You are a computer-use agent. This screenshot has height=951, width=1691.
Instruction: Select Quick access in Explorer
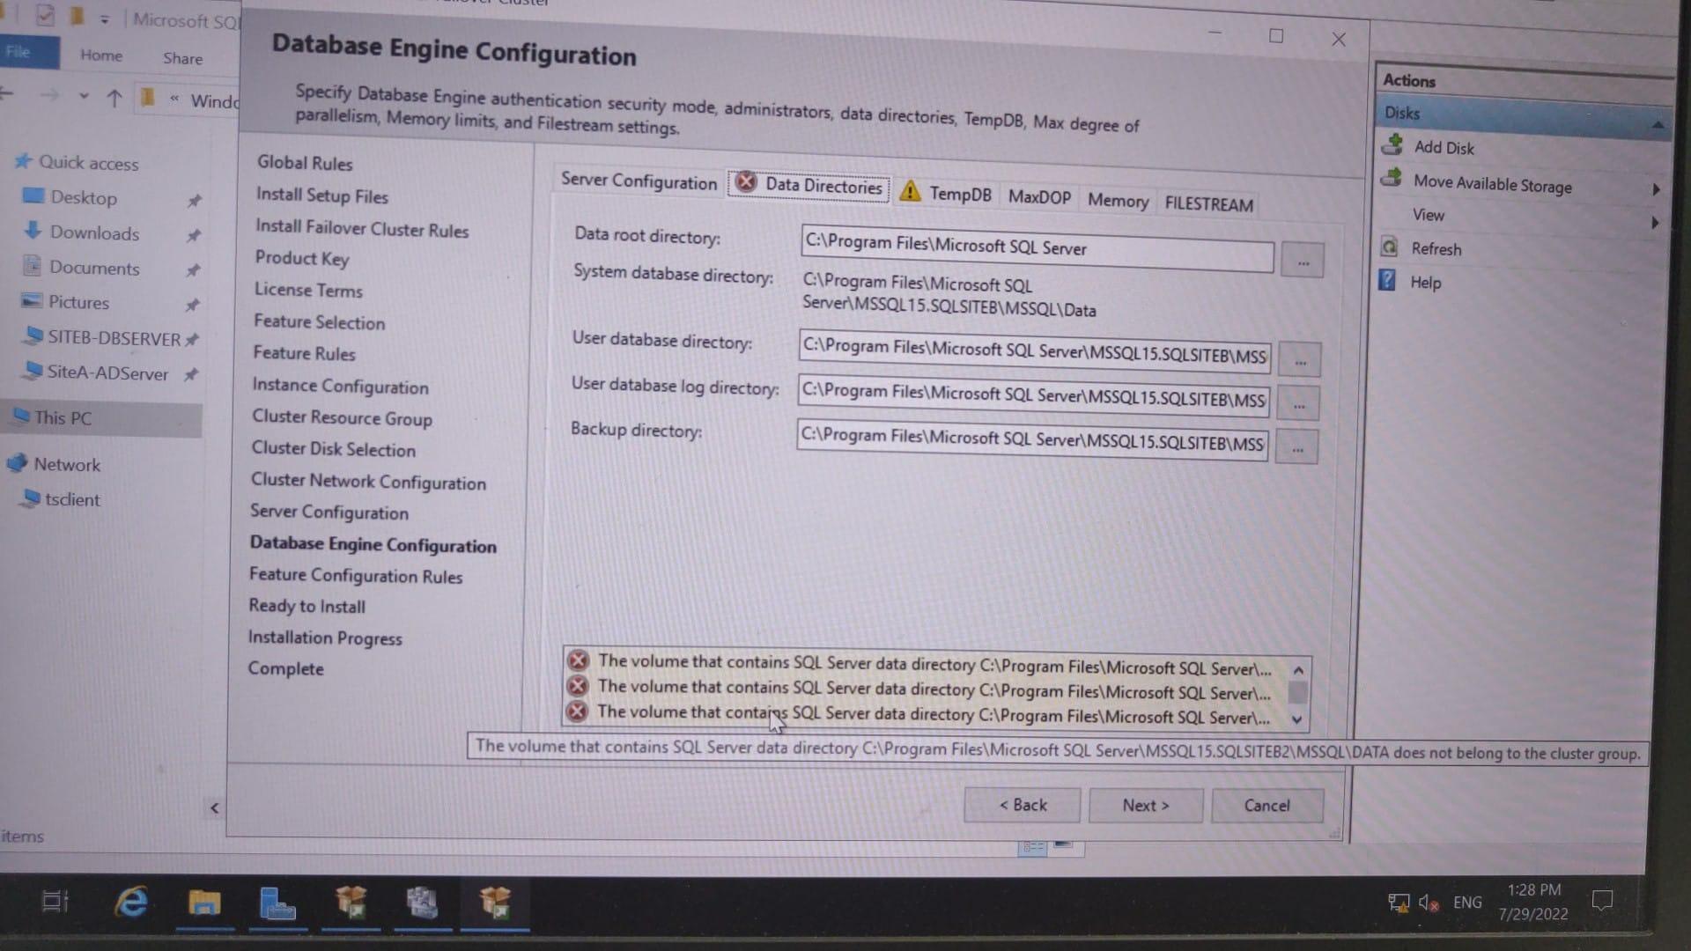[88, 163]
